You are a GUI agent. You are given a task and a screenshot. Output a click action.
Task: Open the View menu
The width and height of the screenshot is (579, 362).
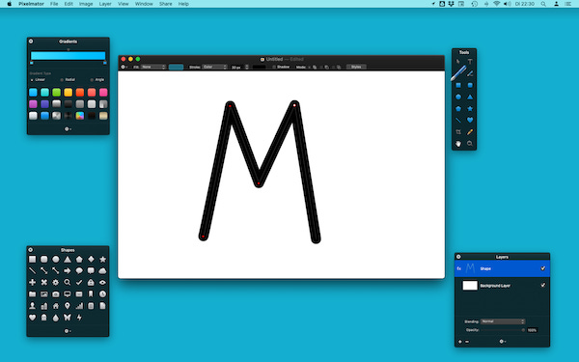click(x=123, y=4)
